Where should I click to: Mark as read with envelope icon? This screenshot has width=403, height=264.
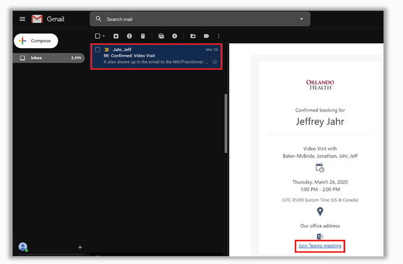(x=161, y=36)
